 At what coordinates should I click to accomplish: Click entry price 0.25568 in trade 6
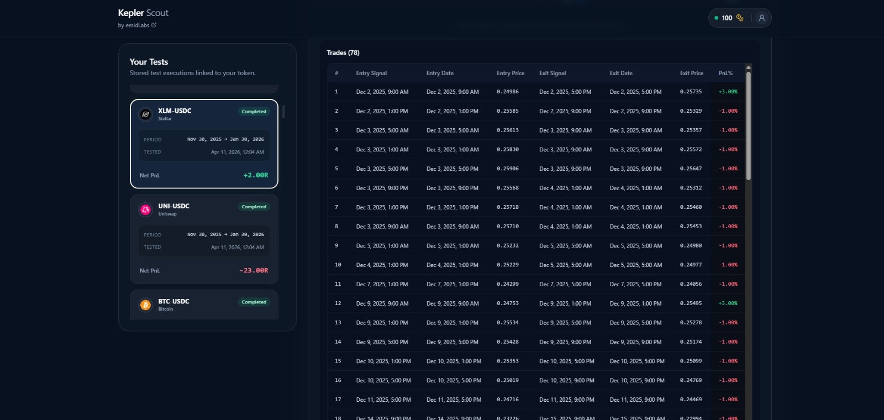click(x=508, y=188)
